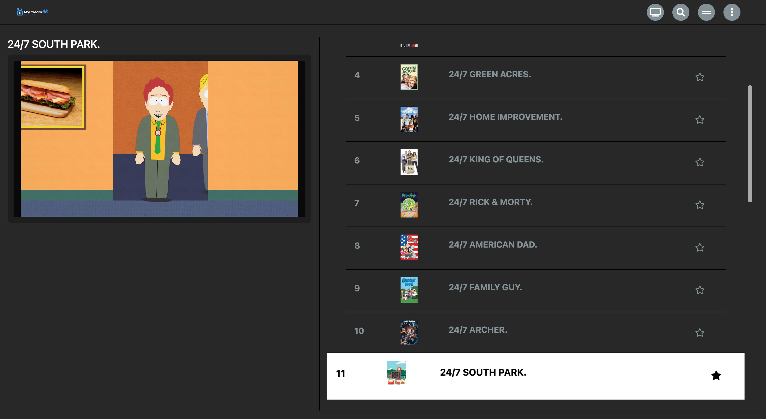Screen dimensions: 766x419
Task: Open the two-line menu icon
Action: (706, 12)
